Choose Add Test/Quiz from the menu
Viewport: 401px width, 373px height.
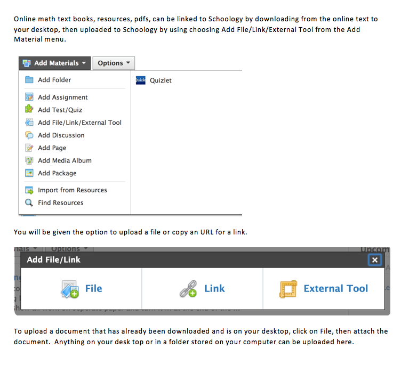[60, 110]
